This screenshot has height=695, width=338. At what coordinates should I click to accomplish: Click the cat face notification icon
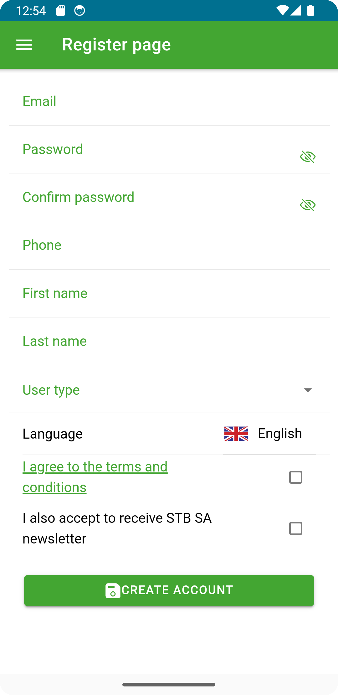(79, 11)
